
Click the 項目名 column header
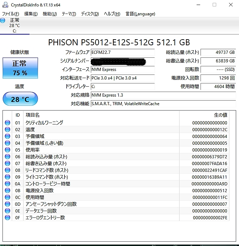click(101, 115)
